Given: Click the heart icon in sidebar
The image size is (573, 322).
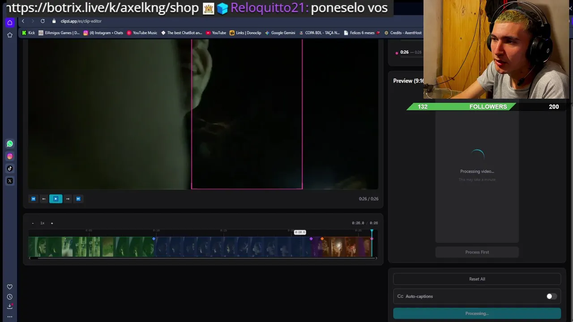Looking at the screenshot, I should 9,287.
